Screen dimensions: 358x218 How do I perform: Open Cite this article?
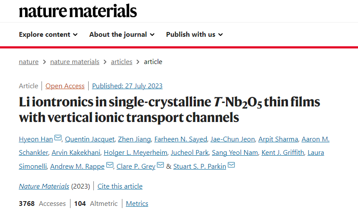click(x=120, y=186)
